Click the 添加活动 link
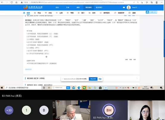The height and width of the screenshot is (120, 165). point(28,69)
